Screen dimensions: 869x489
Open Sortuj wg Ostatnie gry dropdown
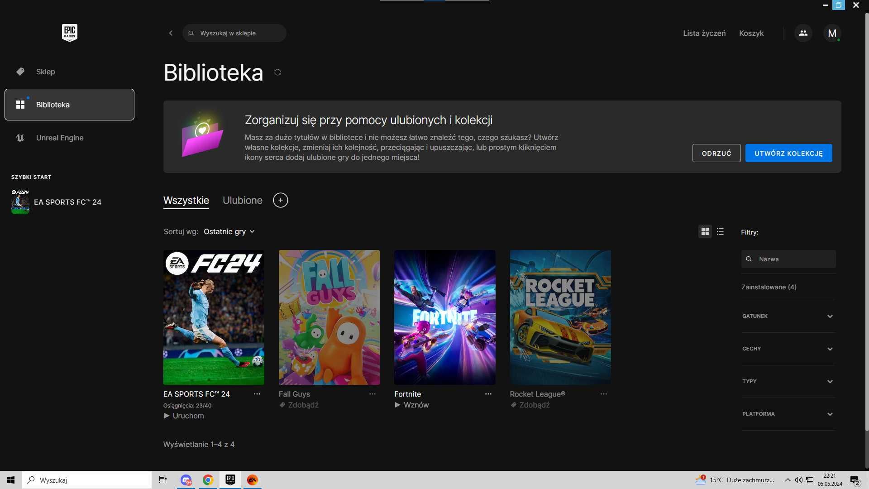(229, 231)
